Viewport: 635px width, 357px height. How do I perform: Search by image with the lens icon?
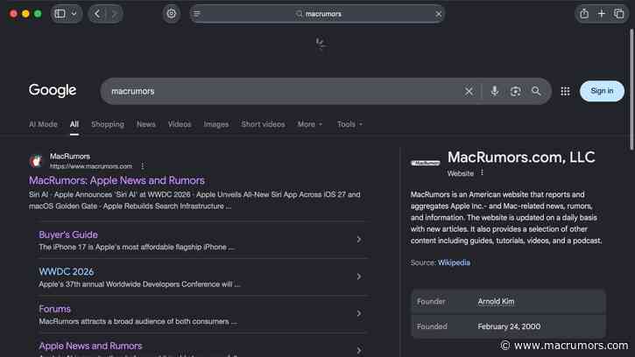pyautogui.click(x=515, y=92)
